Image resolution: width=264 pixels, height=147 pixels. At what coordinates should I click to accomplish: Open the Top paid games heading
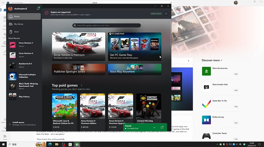coord(65,85)
